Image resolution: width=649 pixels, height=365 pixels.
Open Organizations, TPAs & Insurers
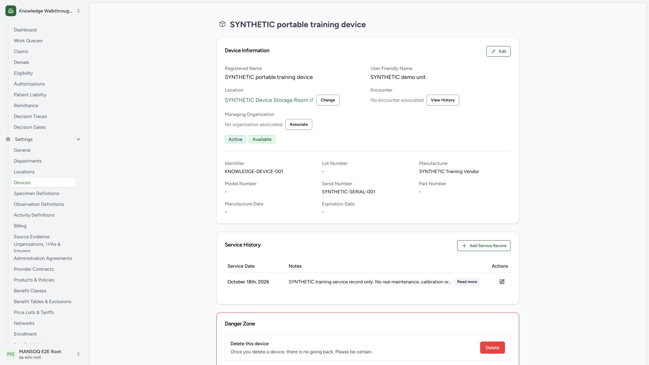[37, 247]
